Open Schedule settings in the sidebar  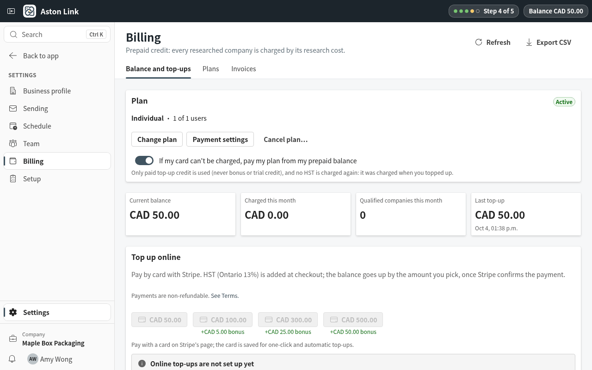57,126
